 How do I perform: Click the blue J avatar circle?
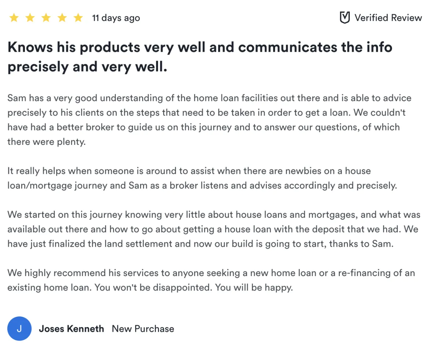[19, 329]
